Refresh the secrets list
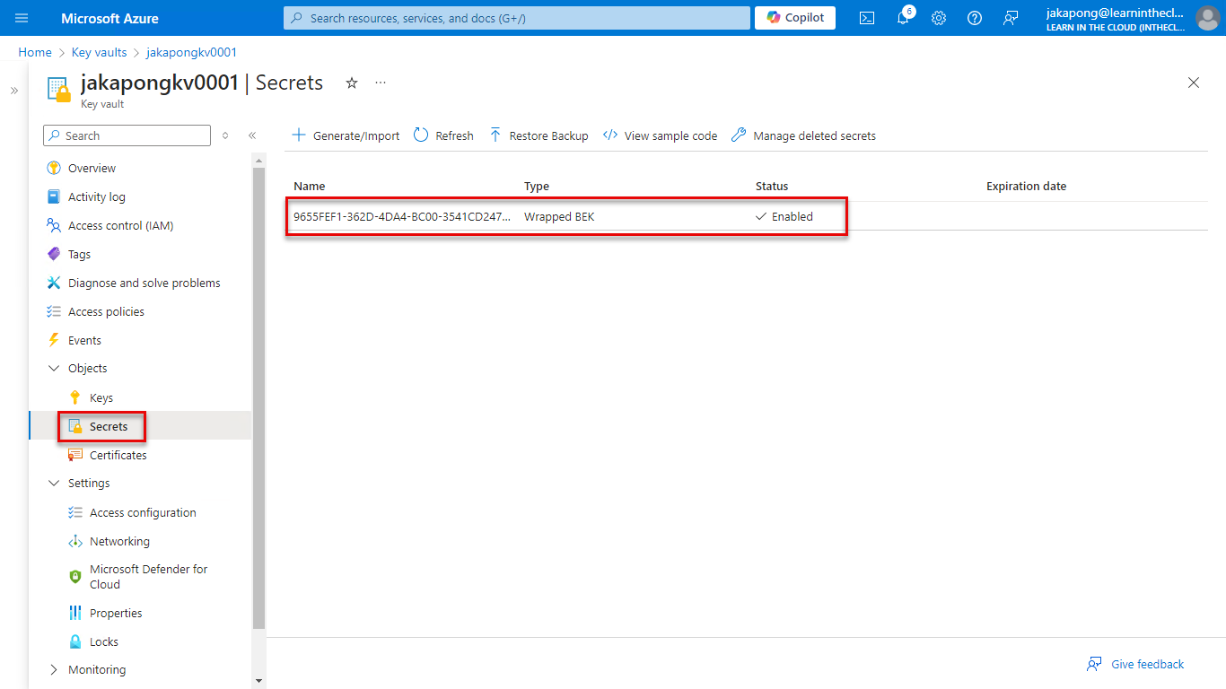The height and width of the screenshot is (689, 1226). [443, 135]
